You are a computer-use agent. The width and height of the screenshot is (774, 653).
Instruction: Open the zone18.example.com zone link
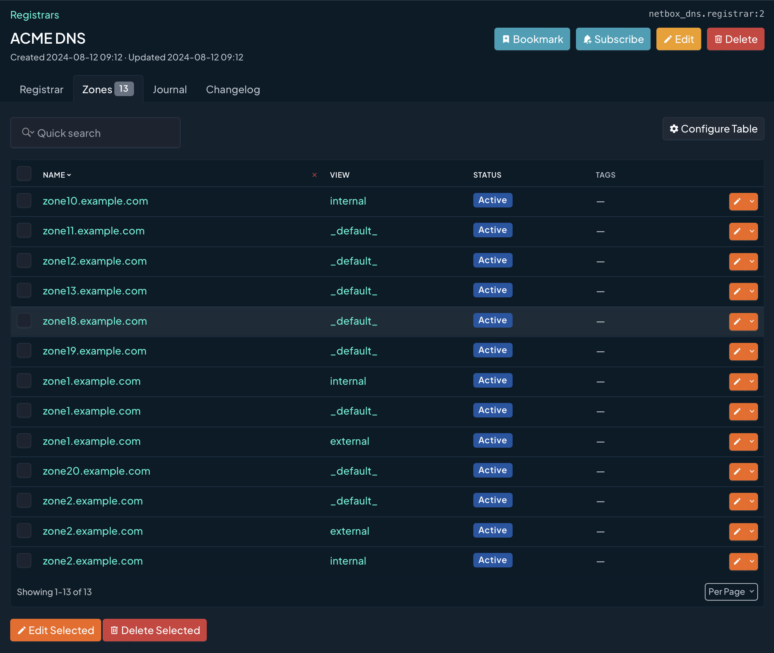(x=95, y=321)
